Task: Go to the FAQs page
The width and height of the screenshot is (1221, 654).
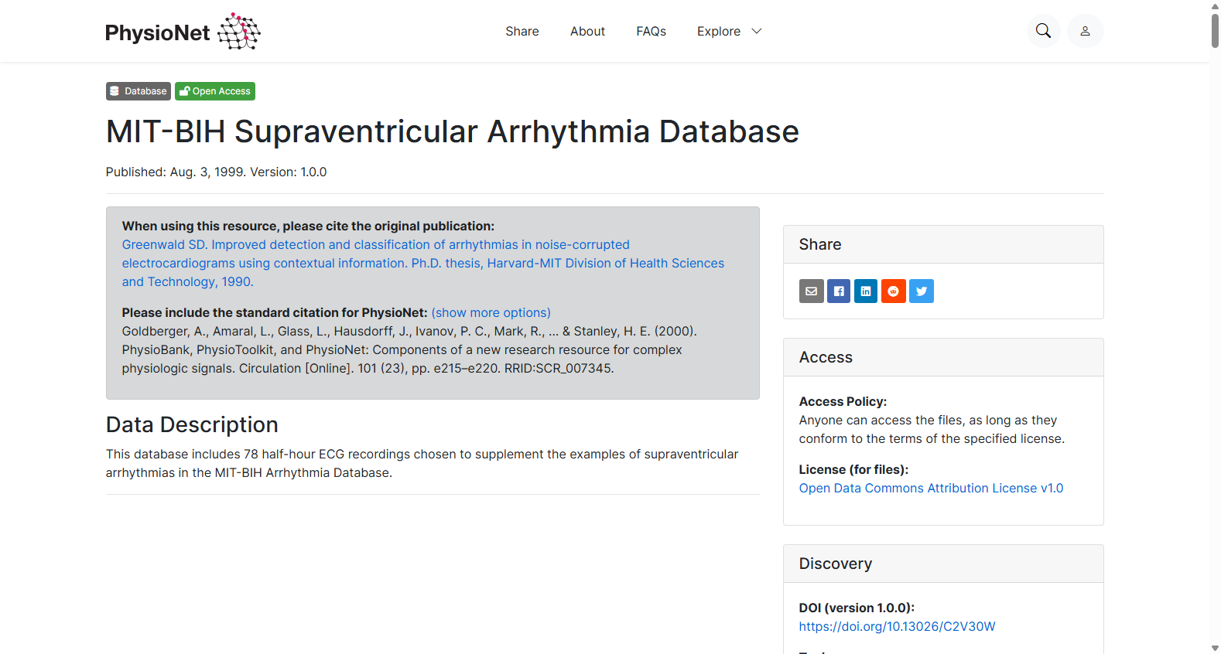Action: [x=651, y=32]
